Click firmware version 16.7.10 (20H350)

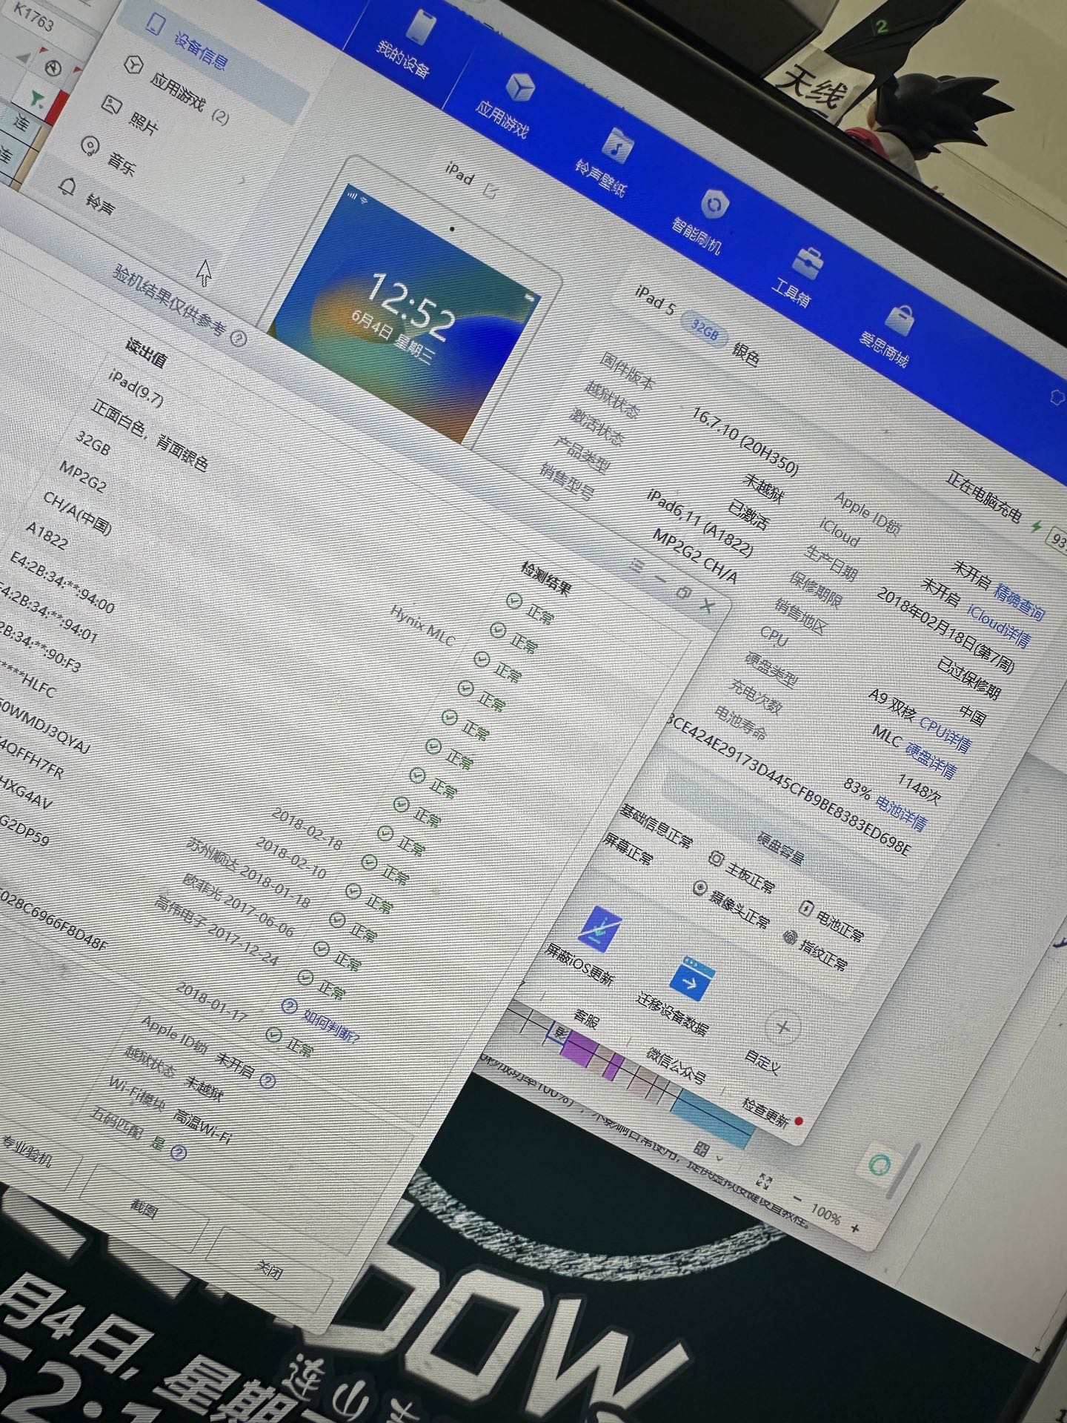pyautogui.click(x=745, y=440)
